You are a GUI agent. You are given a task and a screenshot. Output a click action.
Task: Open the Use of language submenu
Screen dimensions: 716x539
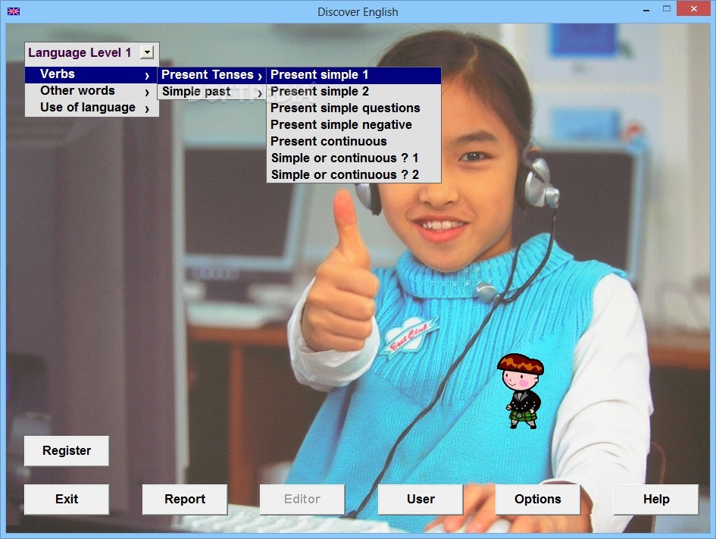coord(92,108)
